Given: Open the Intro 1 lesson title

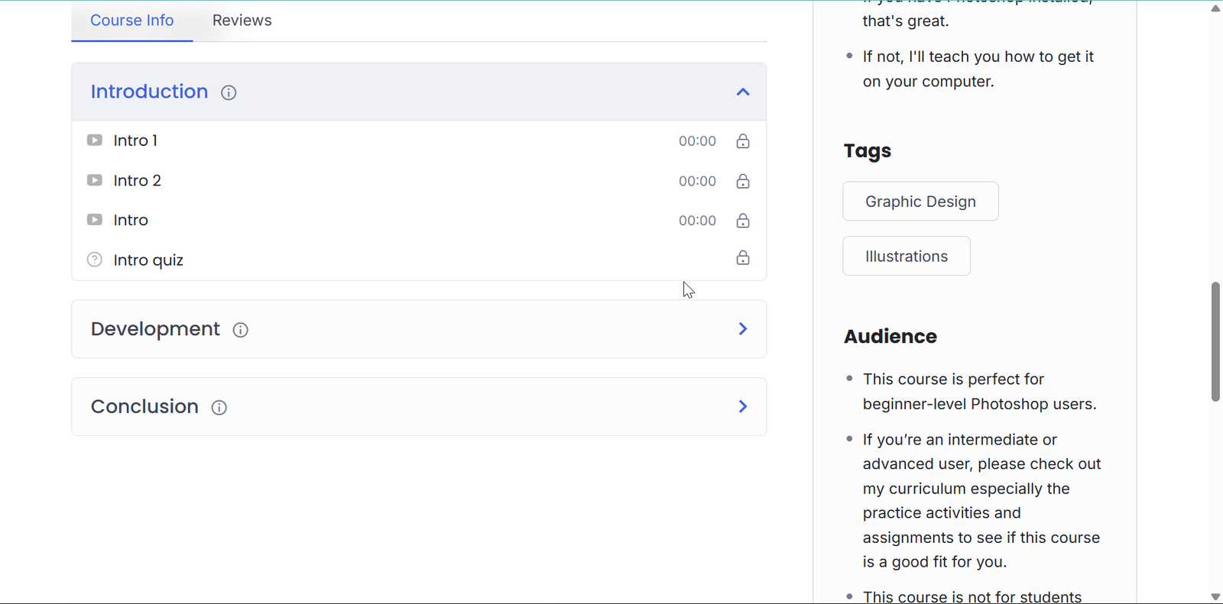Looking at the screenshot, I should click(135, 141).
